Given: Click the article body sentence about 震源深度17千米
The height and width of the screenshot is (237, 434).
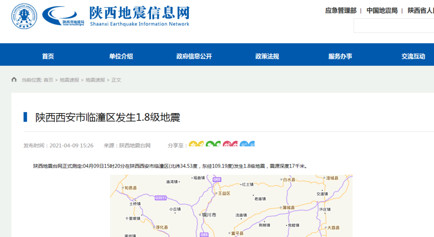Looking at the screenshot, I should tap(170, 166).
